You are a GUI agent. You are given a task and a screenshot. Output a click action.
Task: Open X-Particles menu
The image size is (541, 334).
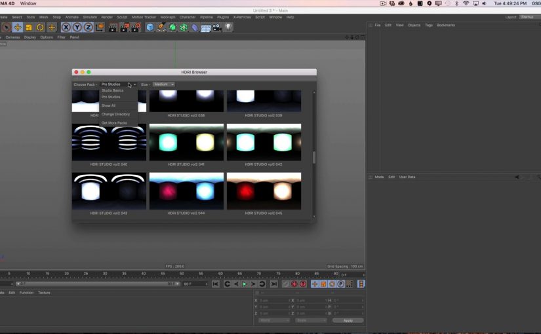coord(242,17)
